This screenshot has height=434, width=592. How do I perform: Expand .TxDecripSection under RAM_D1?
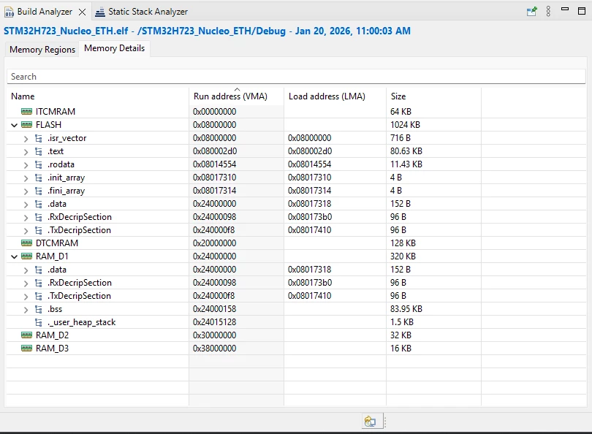click(26, 297)
